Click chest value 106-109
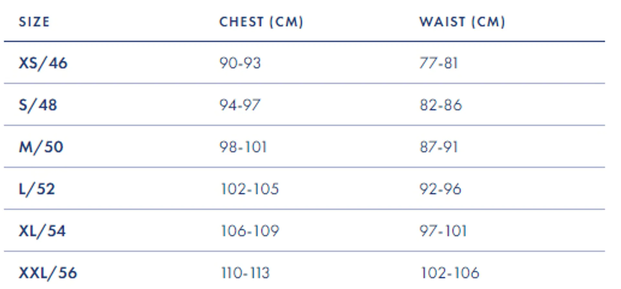This screenshot has width=621, height=289. point(250,231)
